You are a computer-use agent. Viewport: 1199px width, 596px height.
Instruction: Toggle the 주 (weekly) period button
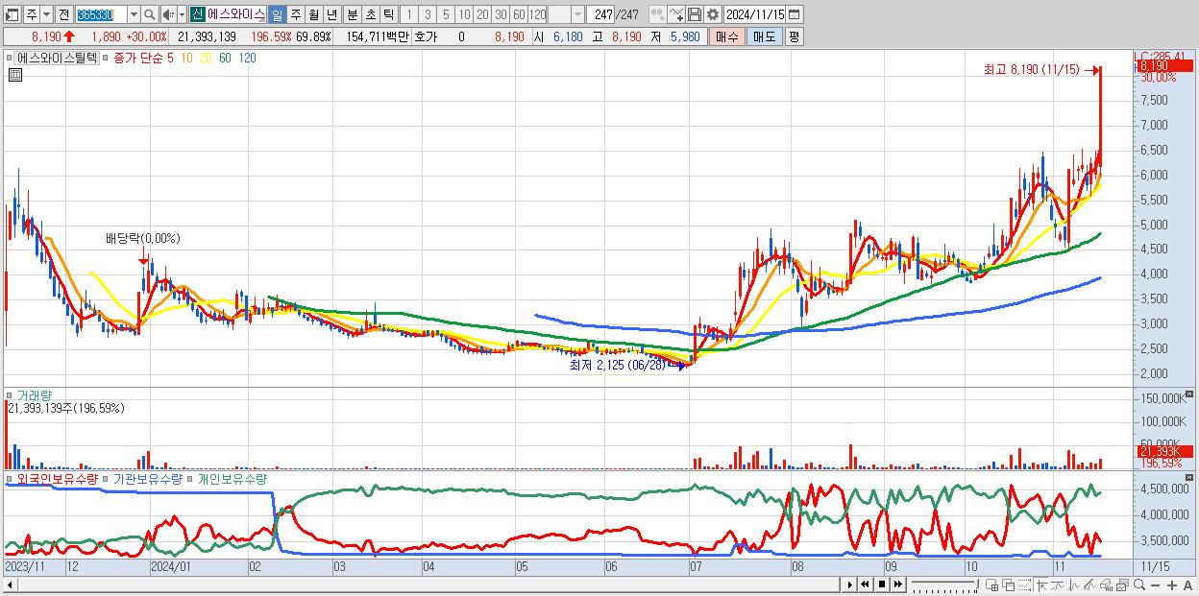[296, 14]
